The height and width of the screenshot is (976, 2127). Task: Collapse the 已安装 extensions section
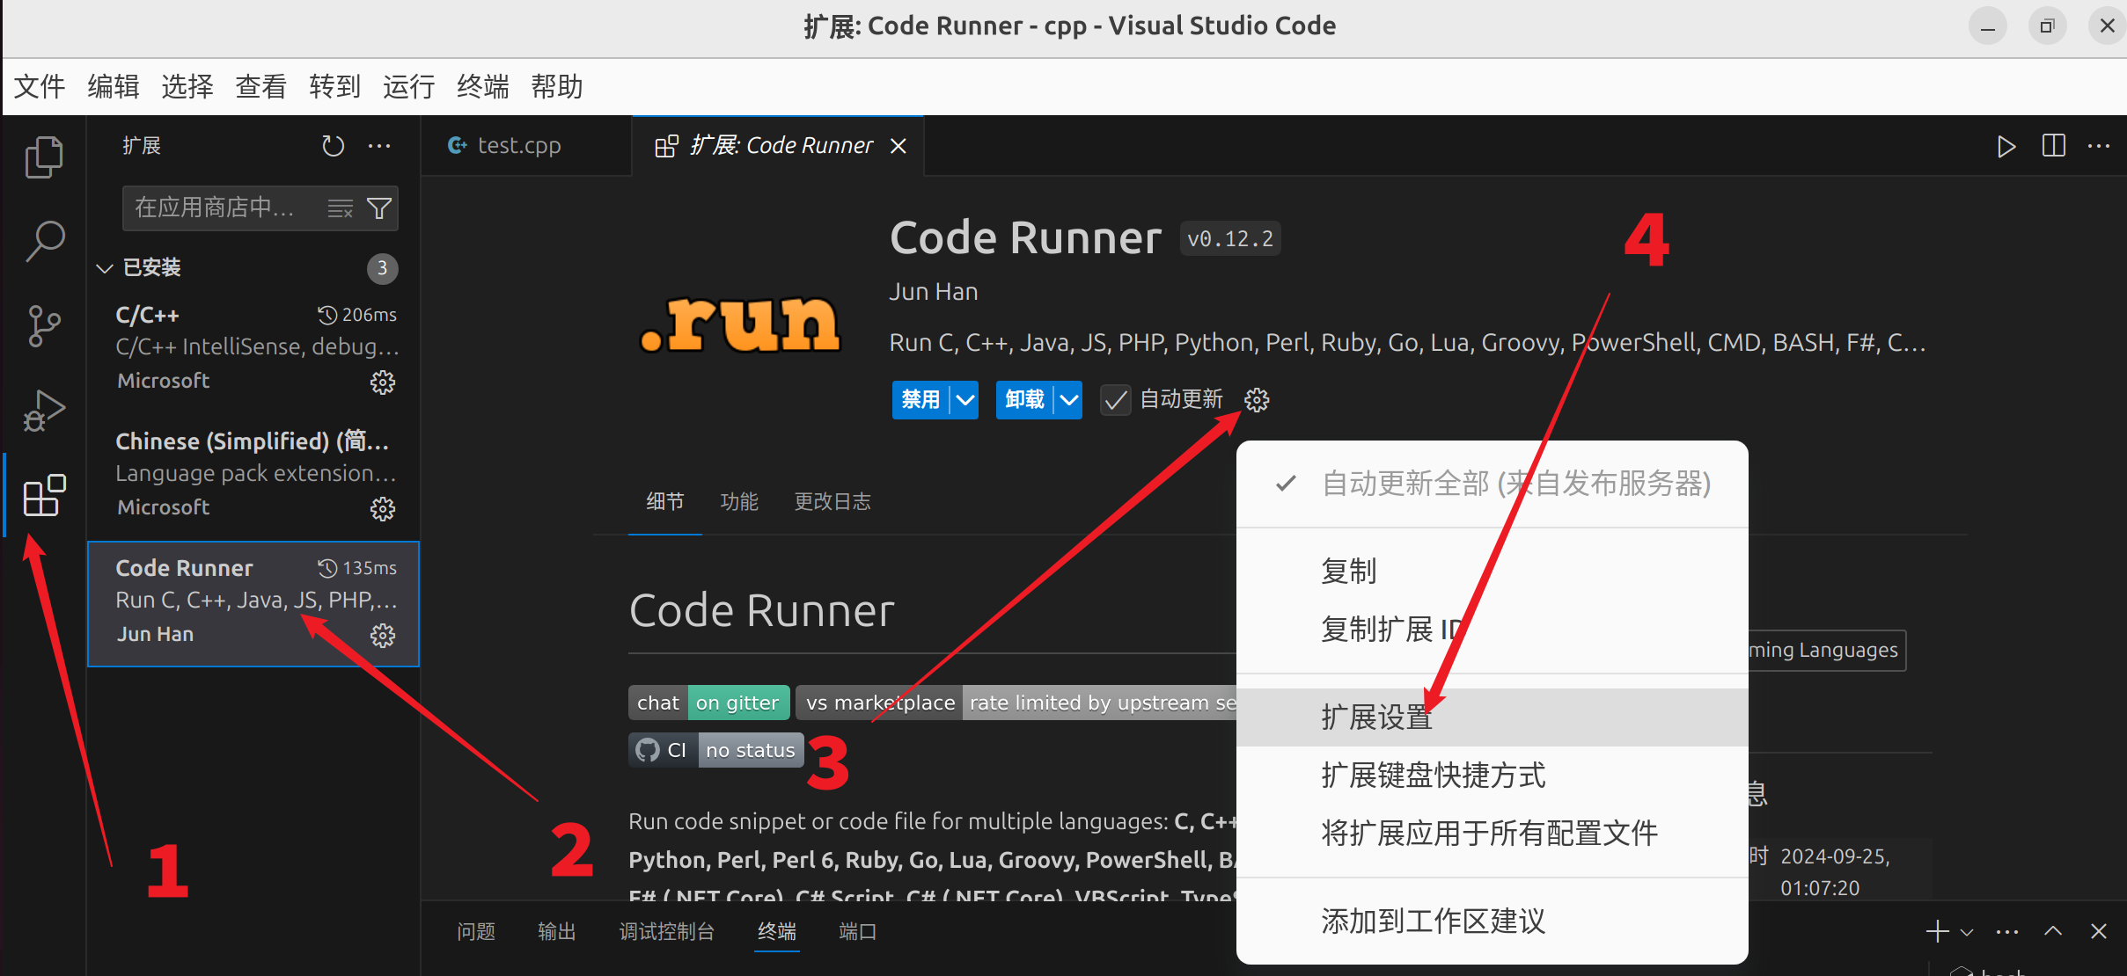(x=104, y=267)
